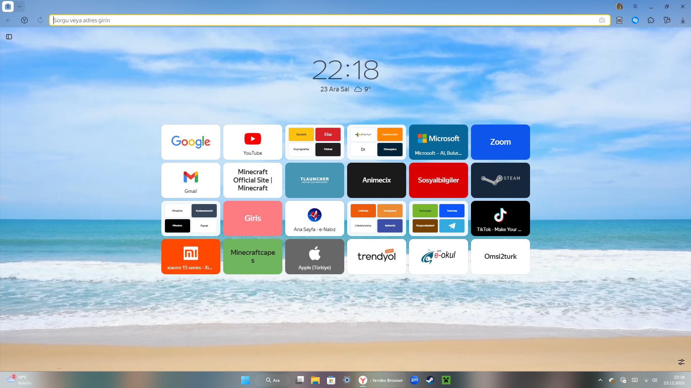Toggle the side panel icon
Image resolution: width=691 pixels, height=388 pixels.
click(9, 37)
